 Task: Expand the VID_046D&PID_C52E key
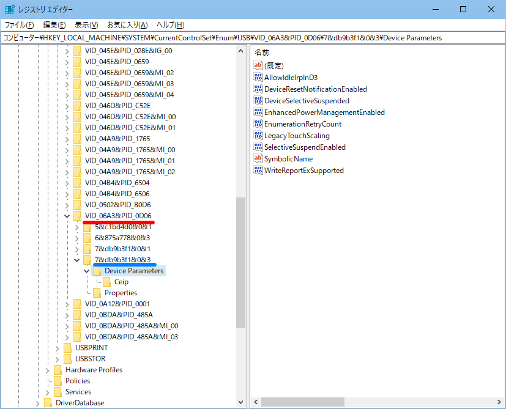tap(67, 106)
